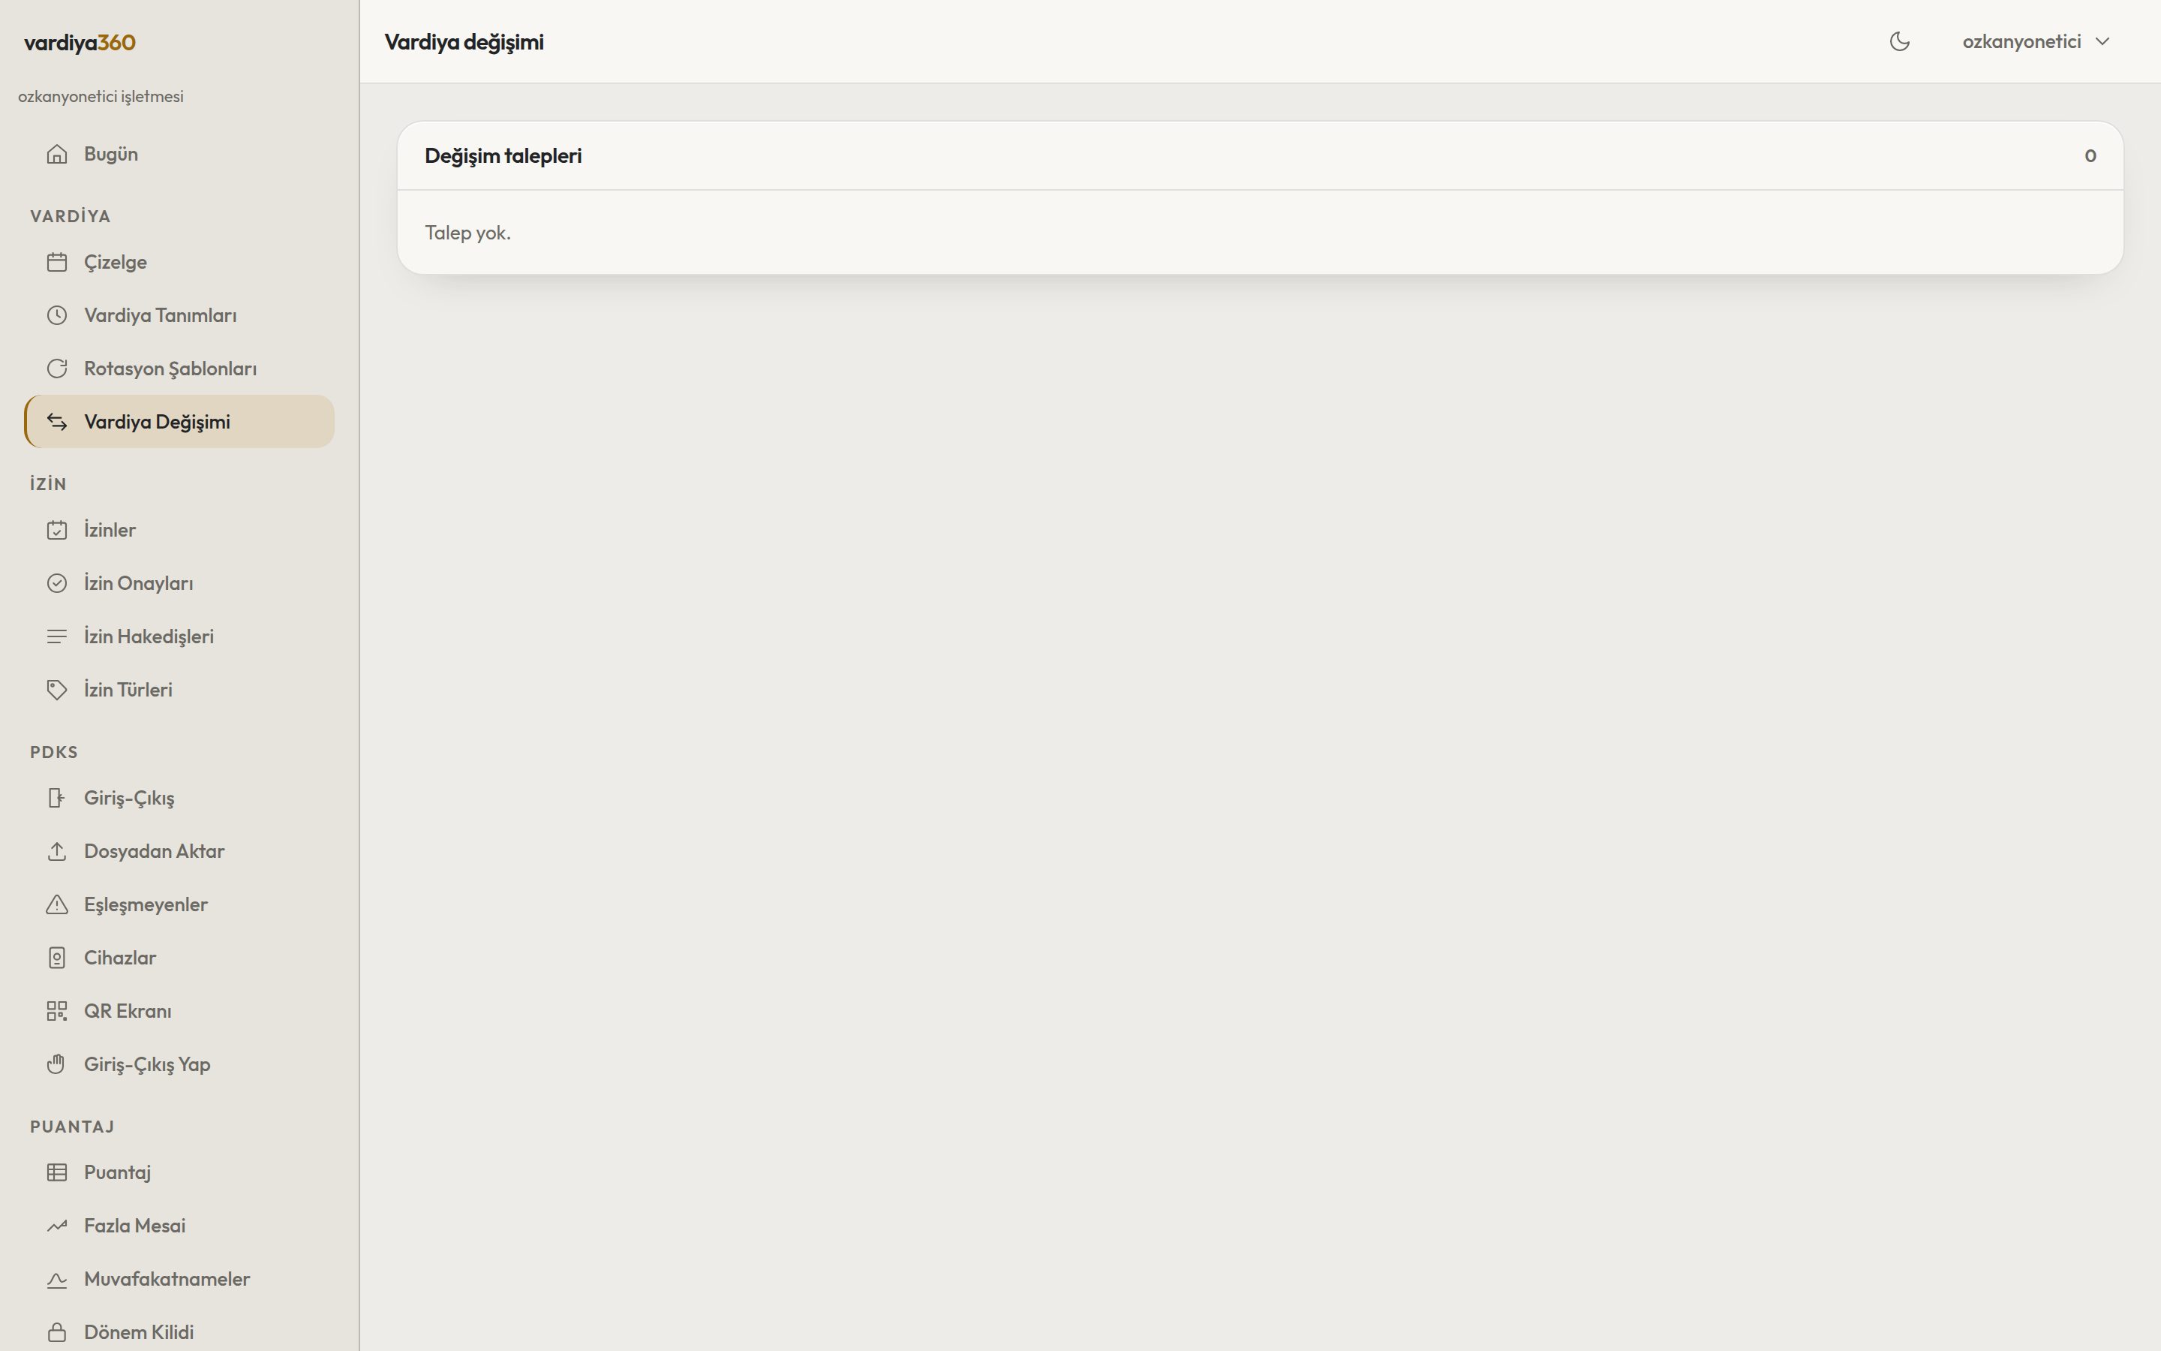Click the vardiya360 logo
The height and width of the screenshot is (1351, 2161).
(x=80, y=43)
